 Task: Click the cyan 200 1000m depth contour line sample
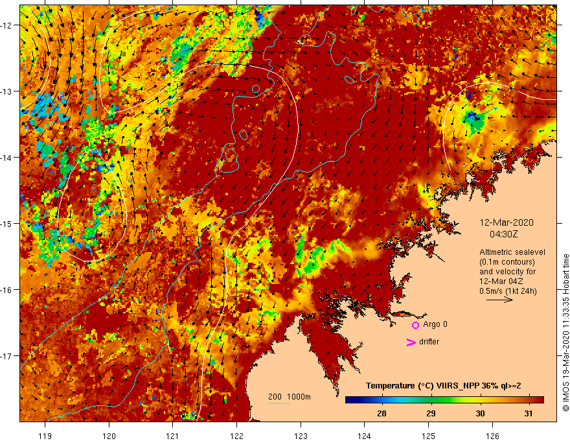[x=279, y=404]
